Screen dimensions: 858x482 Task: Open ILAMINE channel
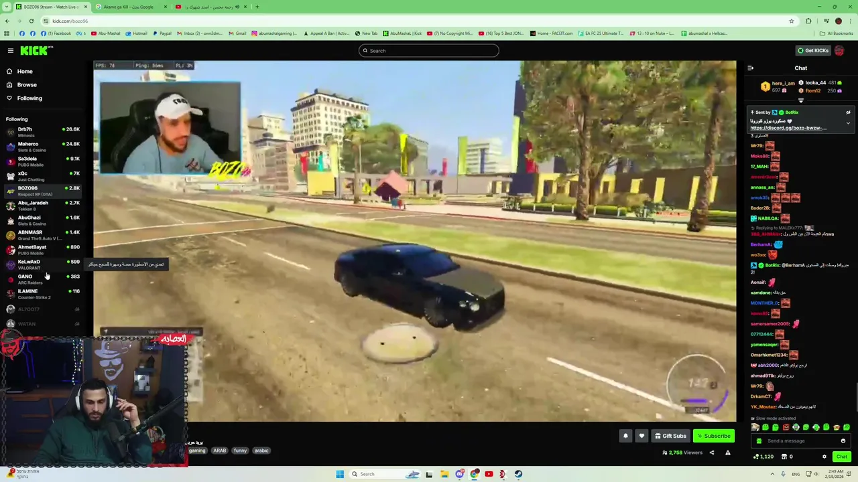[x=43, y=294]
